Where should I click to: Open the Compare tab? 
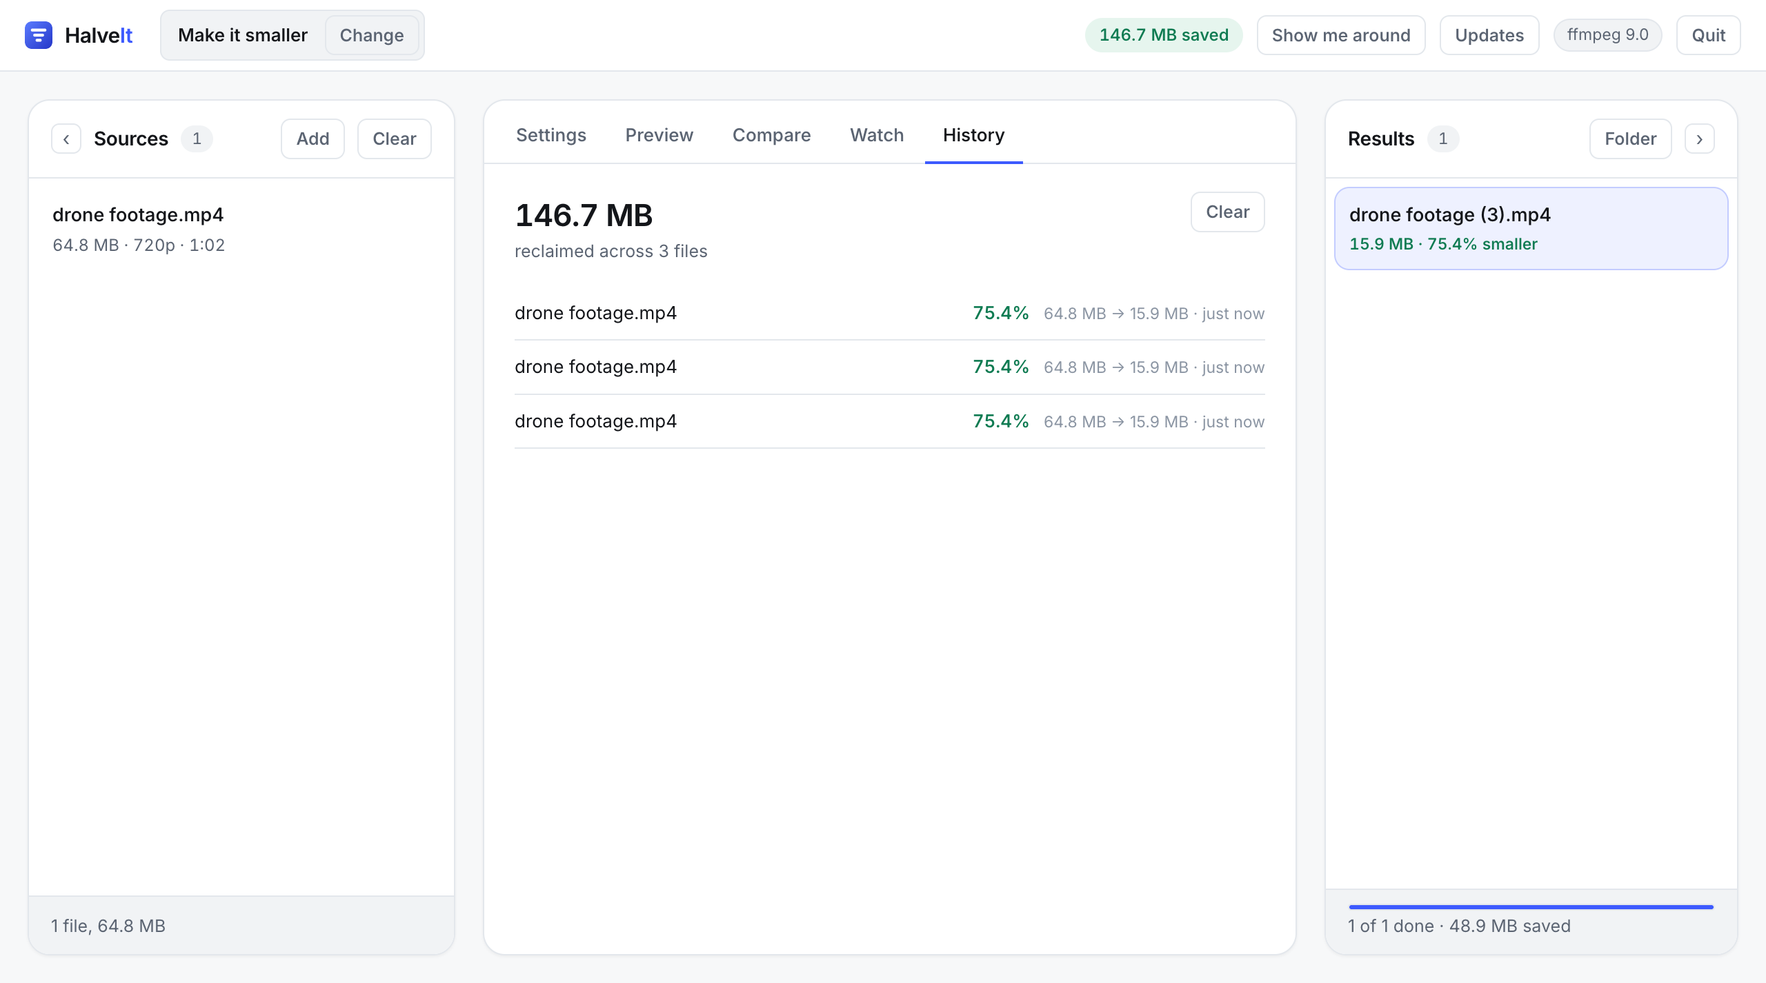[771, 135]
